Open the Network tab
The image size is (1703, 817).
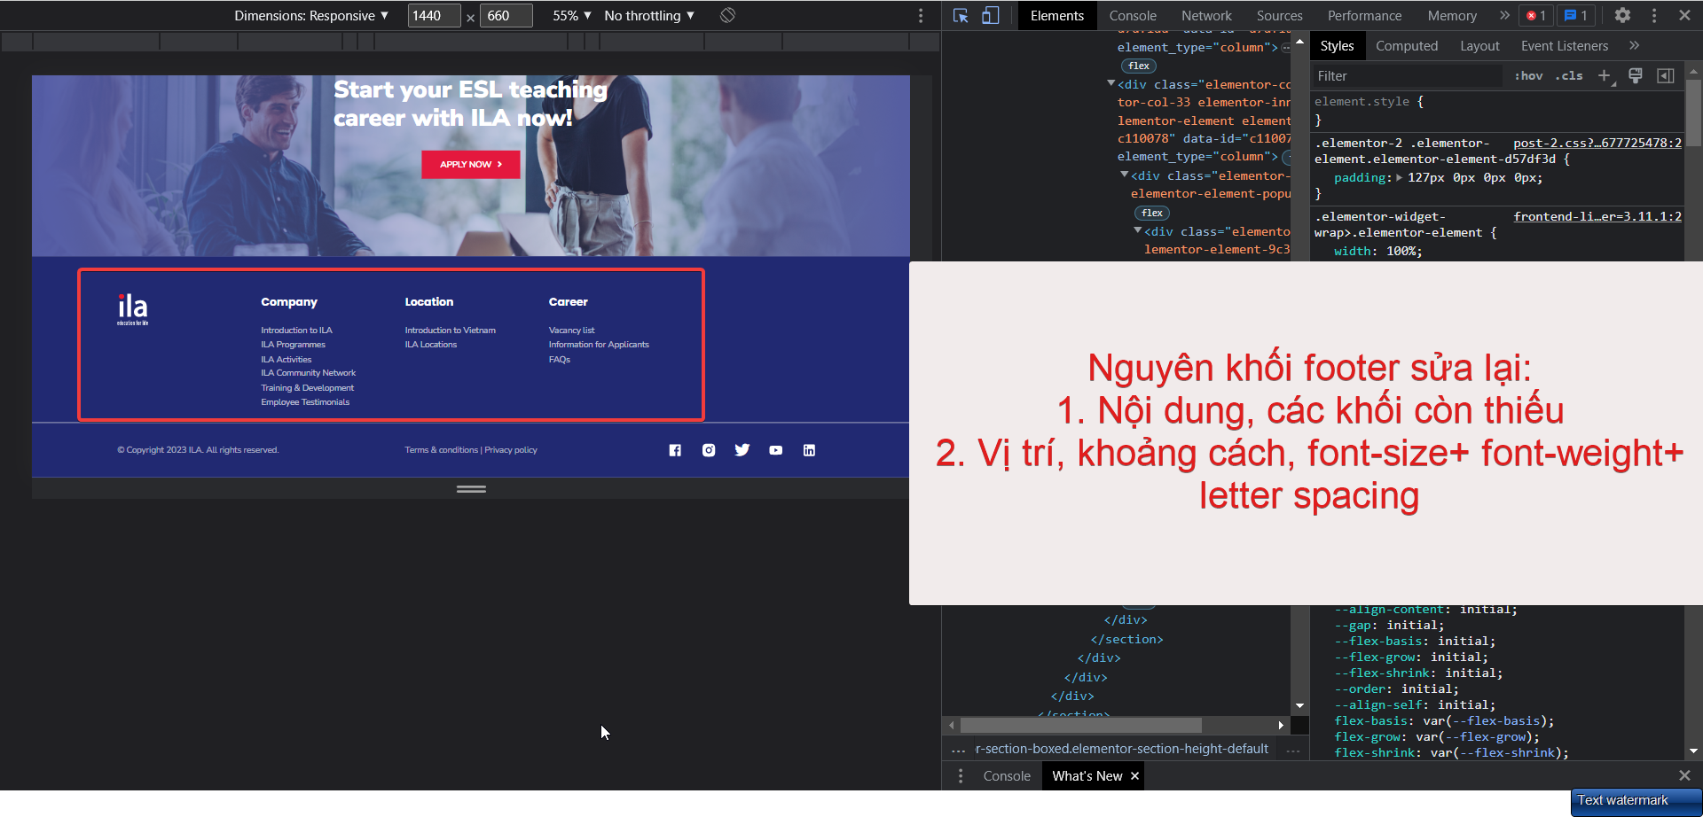click(x=1206, y=15)
